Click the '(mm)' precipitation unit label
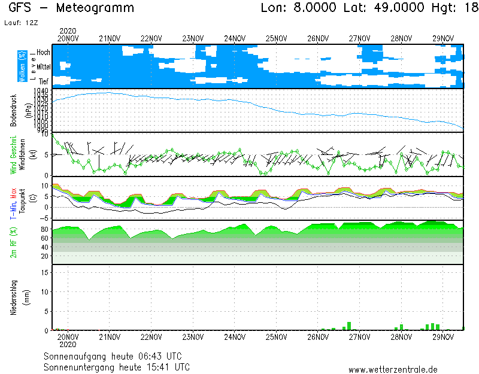The width and height of the screenshot is (479, 374). click(x=27, y=297)
